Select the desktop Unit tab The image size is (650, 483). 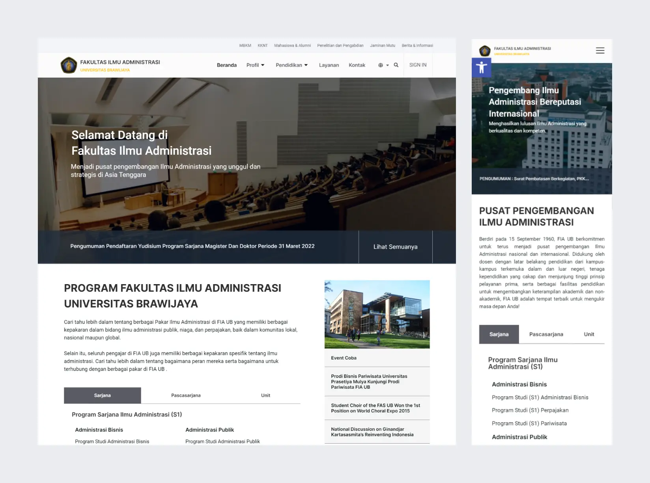coord(265,395)
